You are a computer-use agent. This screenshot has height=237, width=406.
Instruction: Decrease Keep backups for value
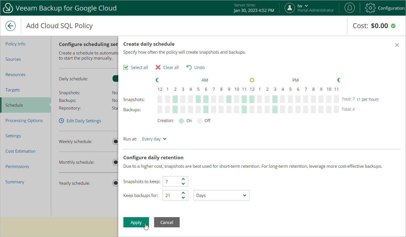click(183, 198)
